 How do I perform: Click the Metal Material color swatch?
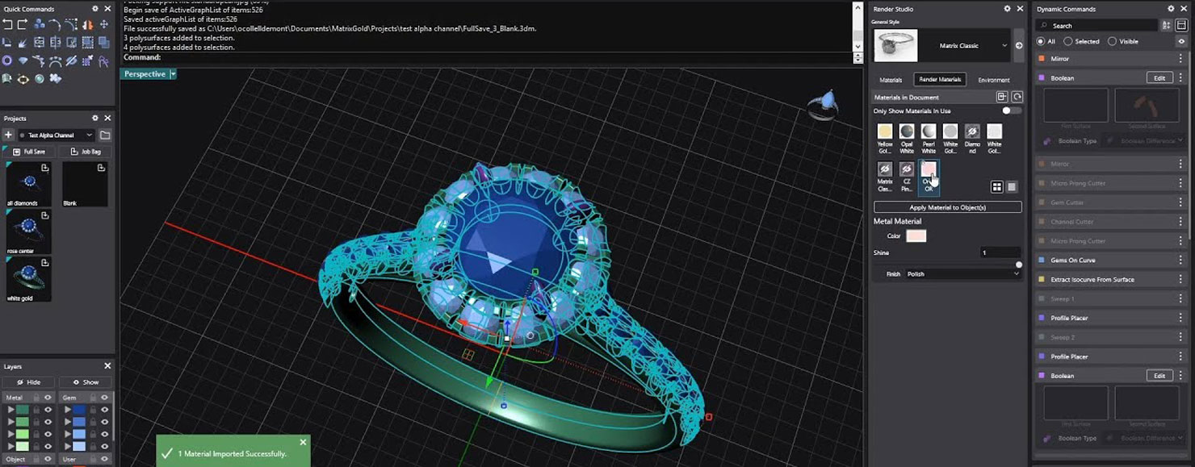(916, 236)
